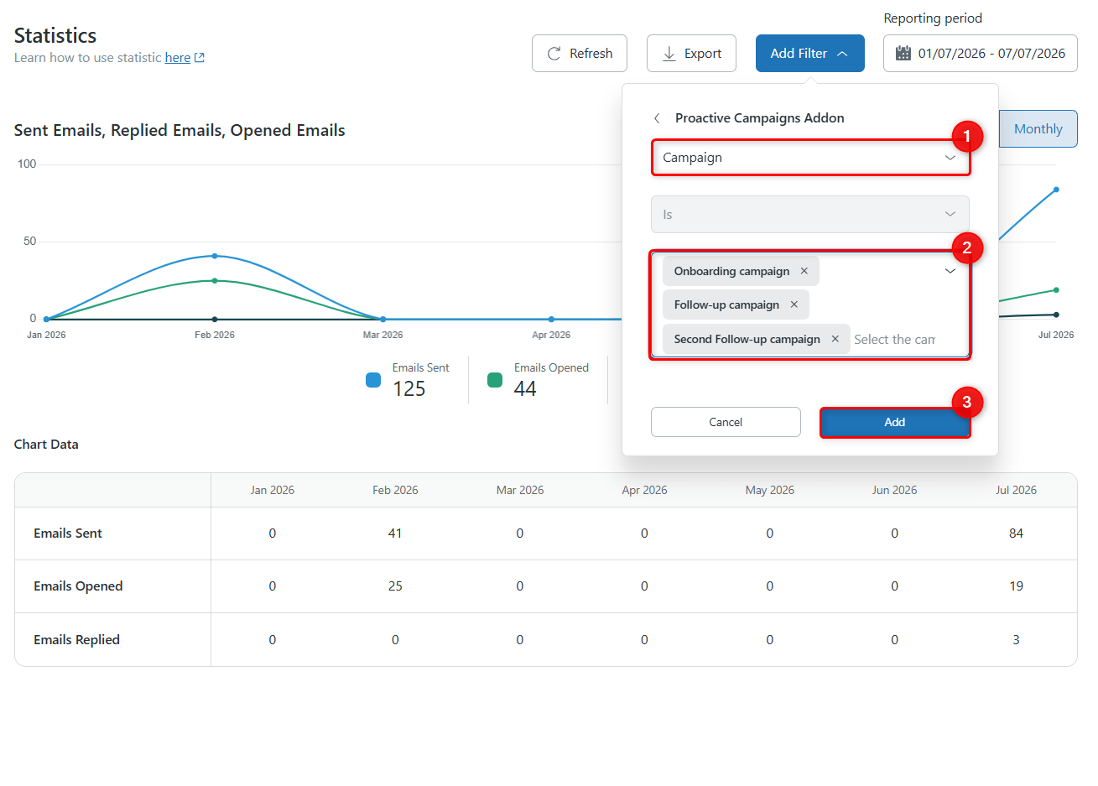Remove the Follow-up campaign tag

click(794, 305)
